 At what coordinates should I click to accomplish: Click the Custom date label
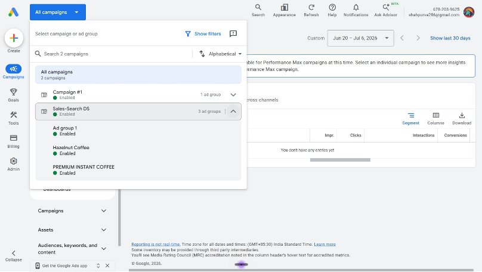click(x=316, y=38)
